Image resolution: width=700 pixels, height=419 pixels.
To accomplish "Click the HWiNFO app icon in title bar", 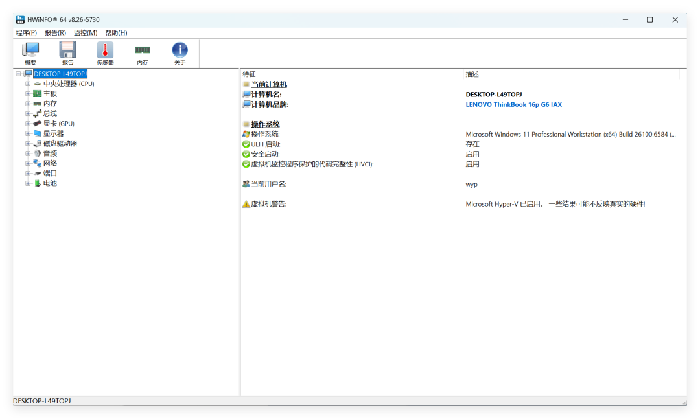I will [20, 19].
